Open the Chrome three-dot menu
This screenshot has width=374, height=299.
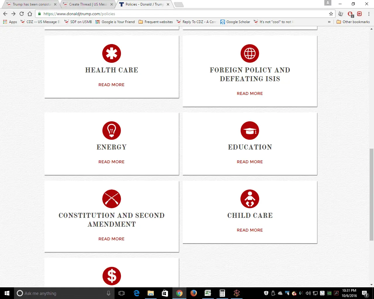pos(369,14)
